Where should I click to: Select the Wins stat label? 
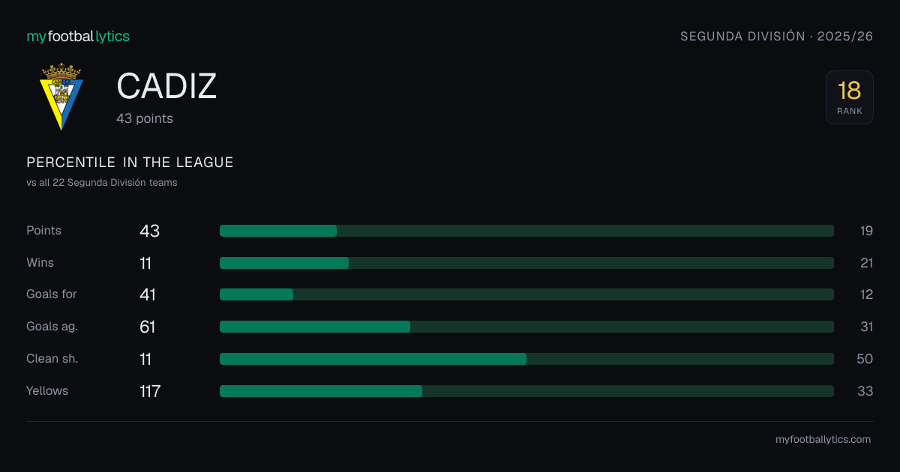40,263
